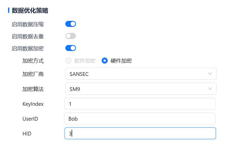Expand 加密算法 list via its chevron arrow
Viewport: 226px width, 145px height.
(210, 89)
